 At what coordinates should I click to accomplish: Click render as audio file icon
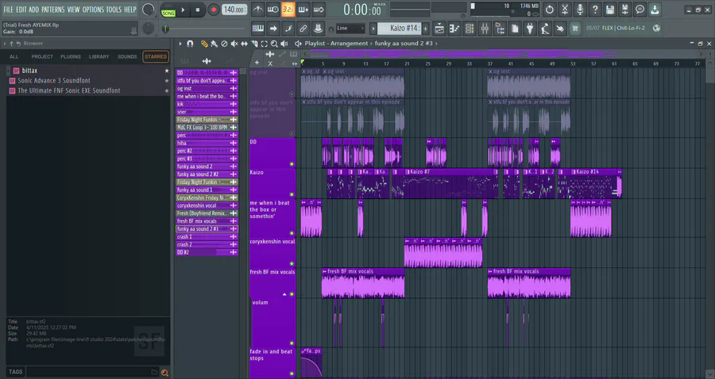(x=624, y=9)
